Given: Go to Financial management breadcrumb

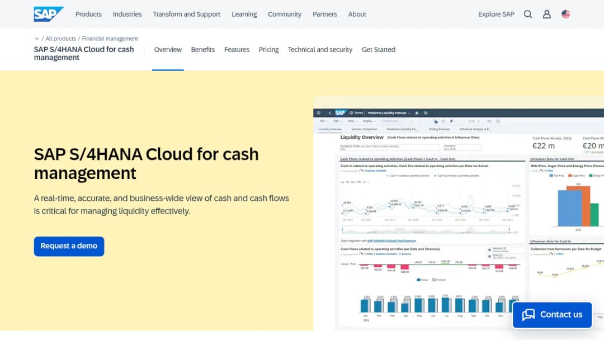Looking at the screenshot, I should [110, 39].
